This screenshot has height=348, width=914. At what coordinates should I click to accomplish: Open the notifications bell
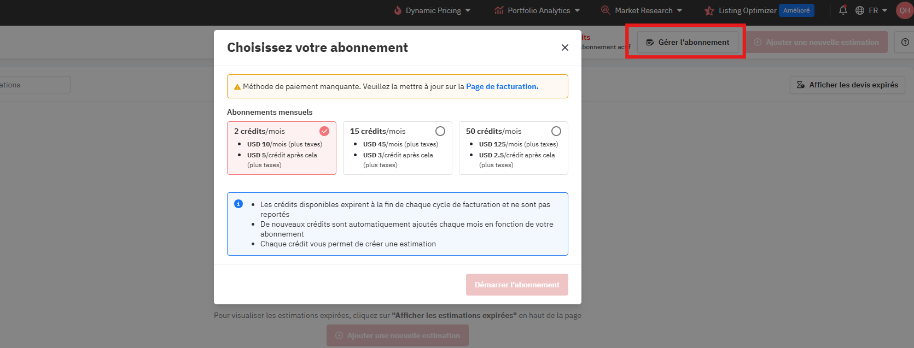[843, 10]
